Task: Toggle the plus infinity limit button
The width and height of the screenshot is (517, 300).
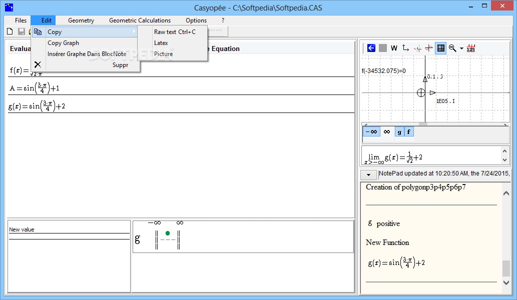Action: [387, 131]
